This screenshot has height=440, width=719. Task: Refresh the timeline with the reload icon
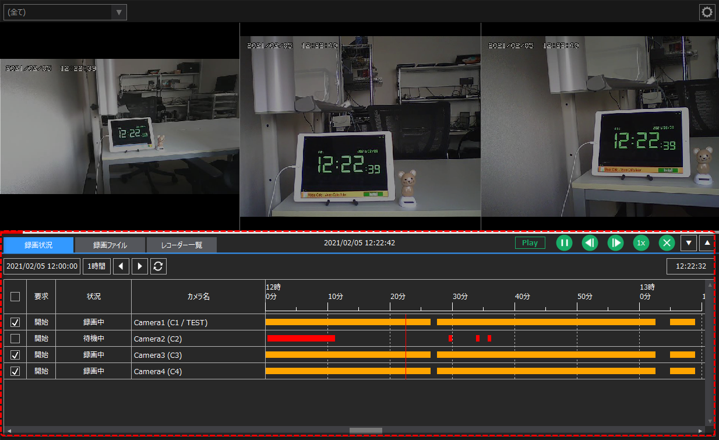pos(159,266)
